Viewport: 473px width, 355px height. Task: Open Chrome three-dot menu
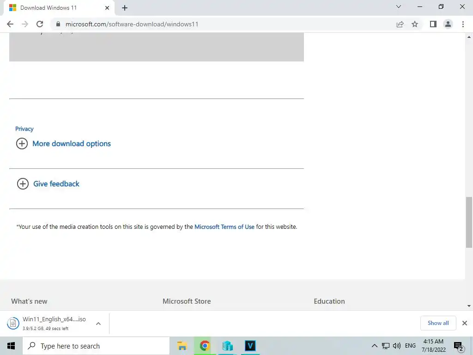tap(463, 24)
